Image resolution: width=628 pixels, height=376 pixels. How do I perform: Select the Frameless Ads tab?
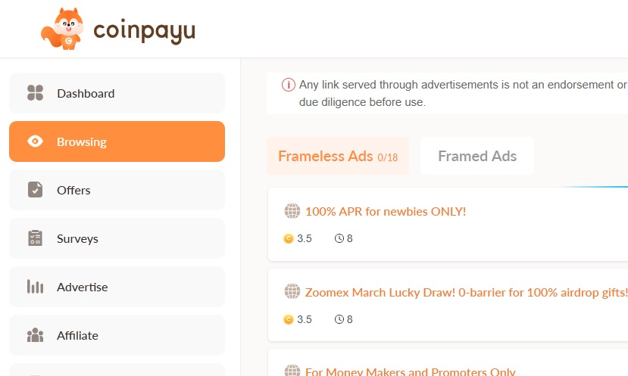click(x=338, y=156)
